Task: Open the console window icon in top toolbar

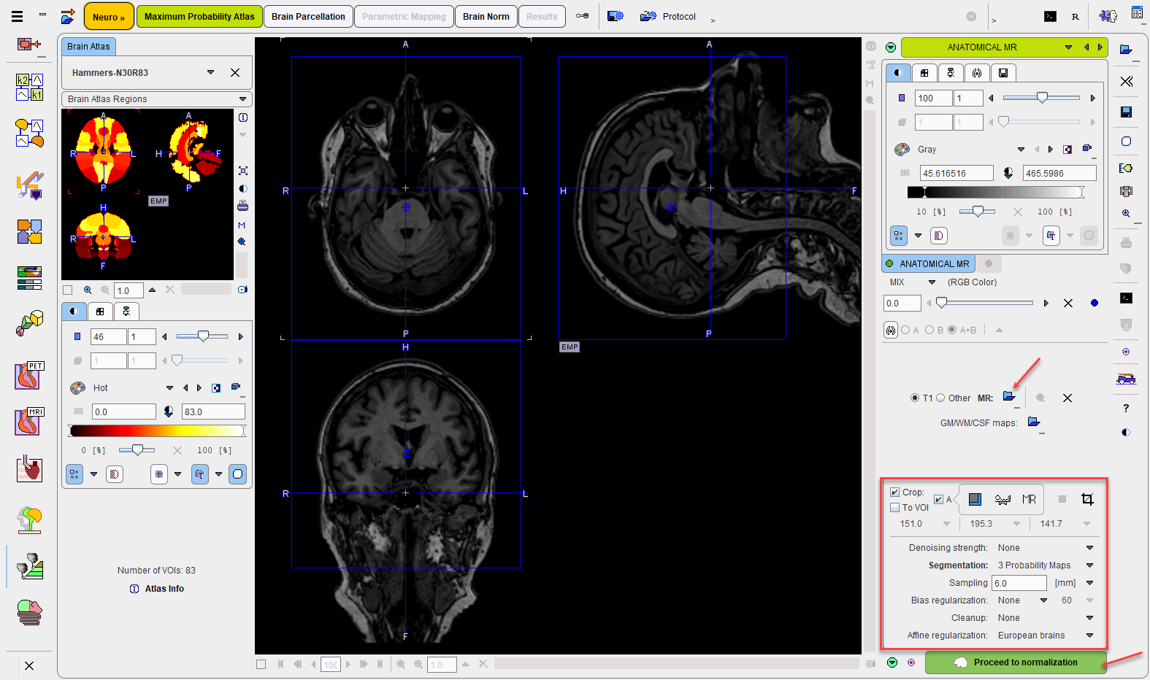Action: coord(1050,16)
